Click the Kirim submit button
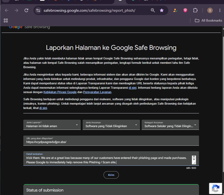Viewport: 224px width, 195px height. click(111, 175)
